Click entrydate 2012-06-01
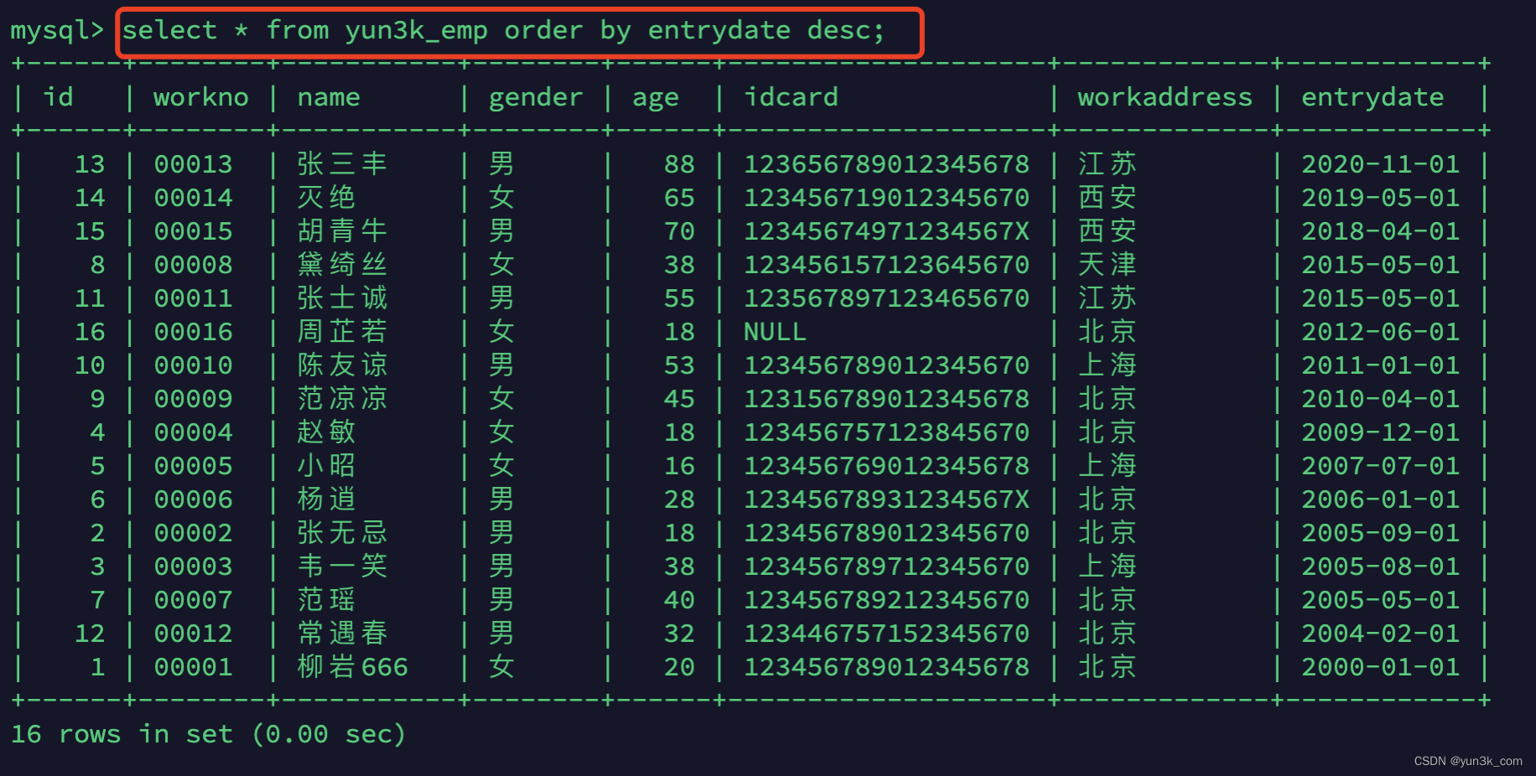 (1380, 332)
